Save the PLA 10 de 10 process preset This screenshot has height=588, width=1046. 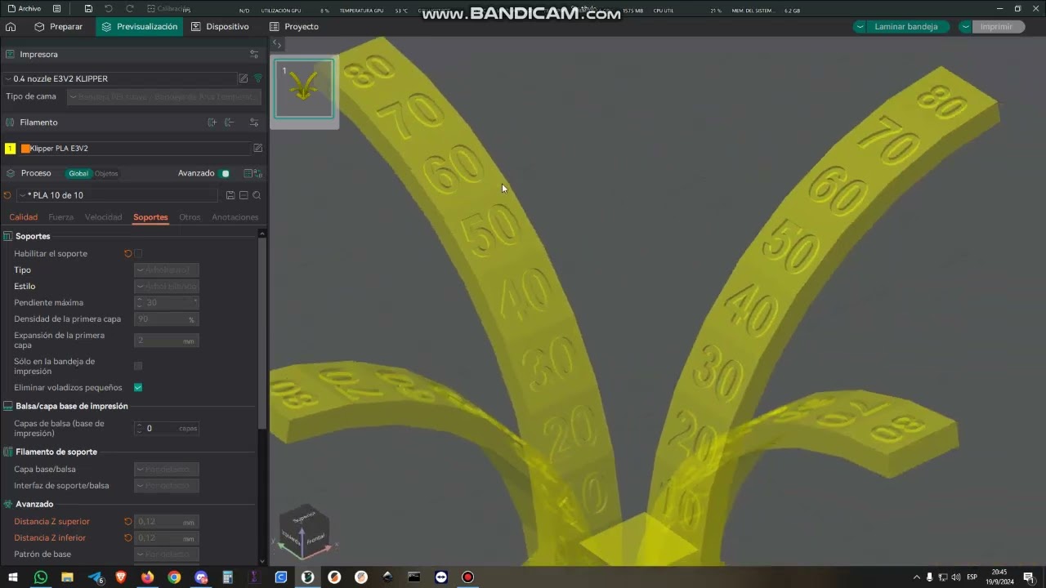230,195
